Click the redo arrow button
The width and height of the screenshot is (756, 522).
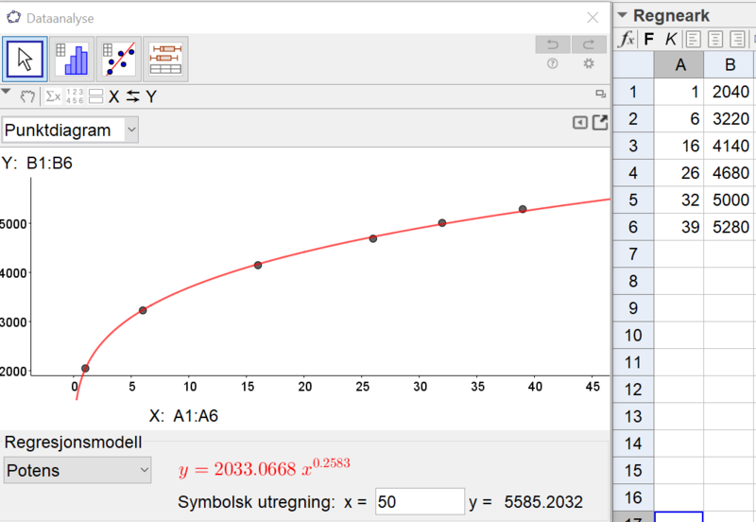tap(589, 44)
